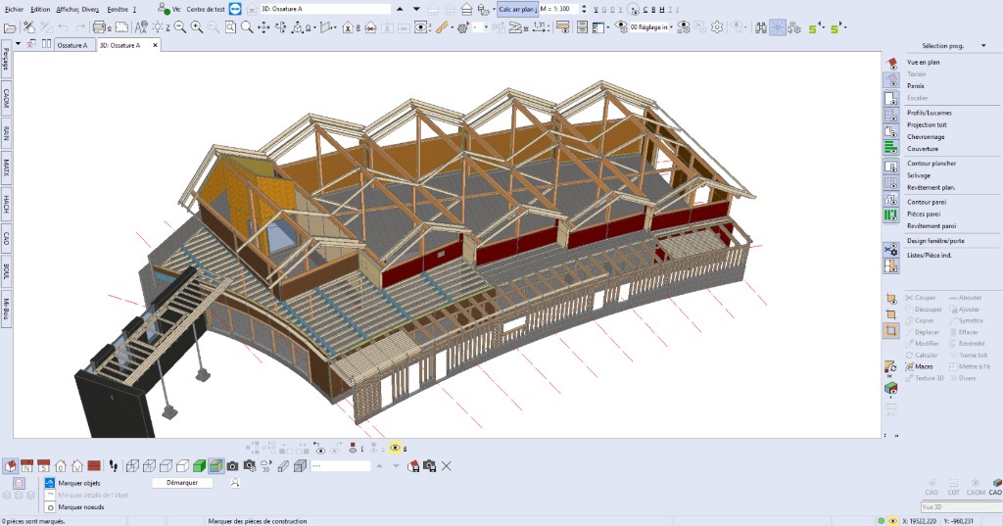Click the green Couverture layers icon
Screen dimensions: 1003x526
891,147
